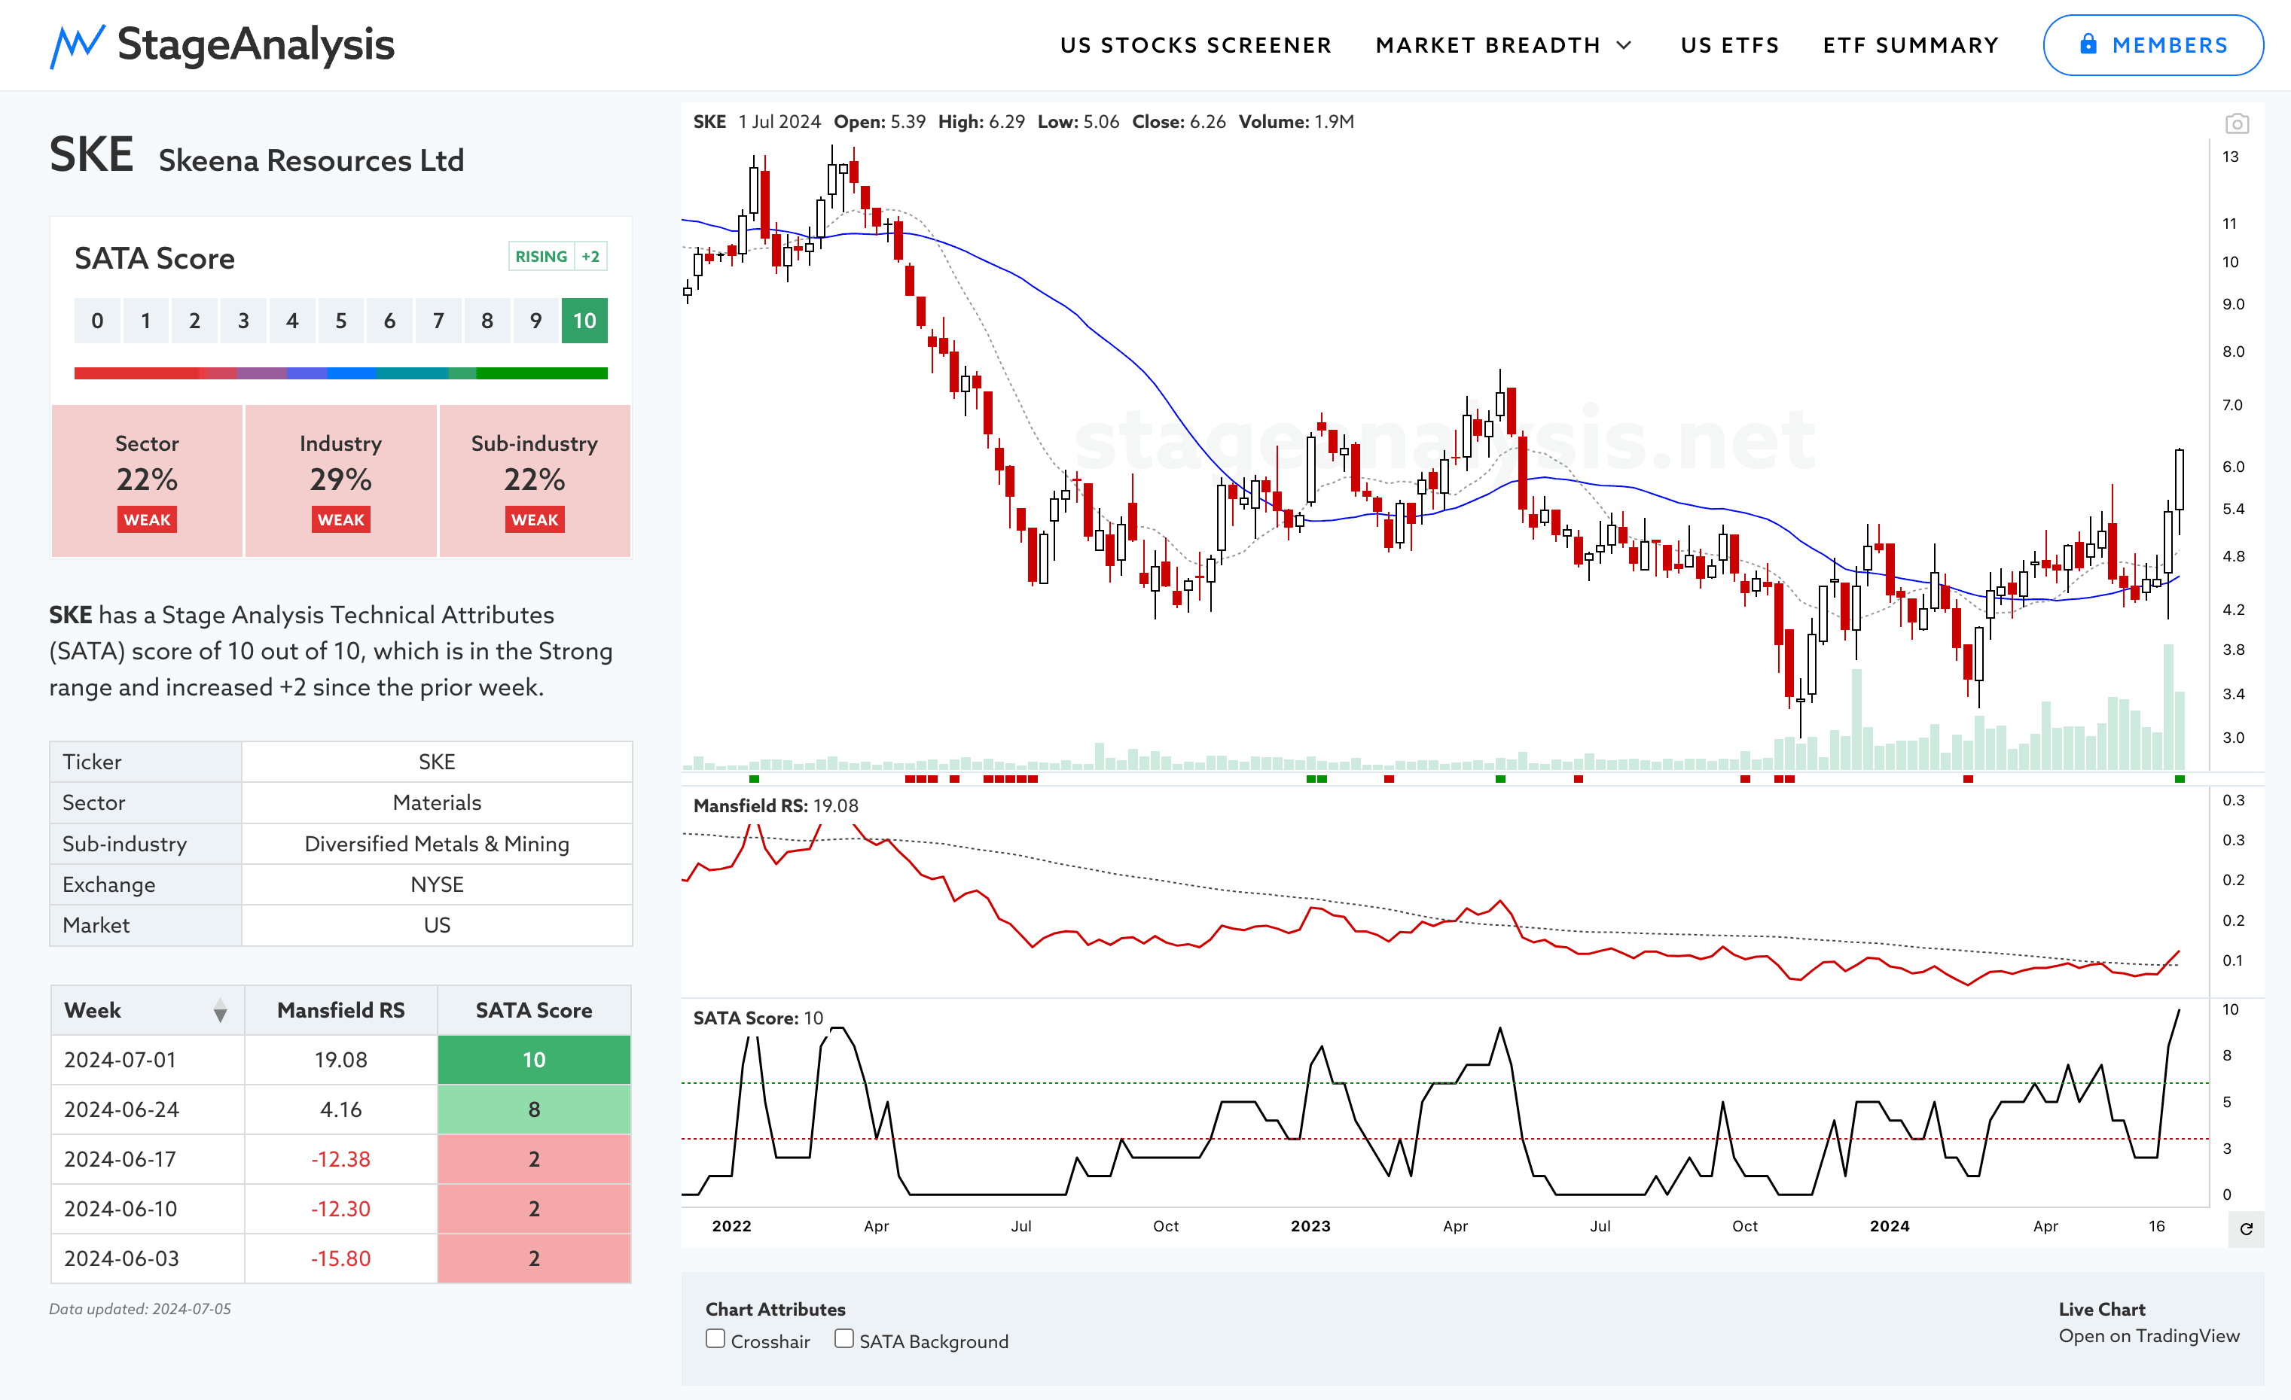Click the Members button
This screenshot has height=1400, width=2291.
point(2152,44)
